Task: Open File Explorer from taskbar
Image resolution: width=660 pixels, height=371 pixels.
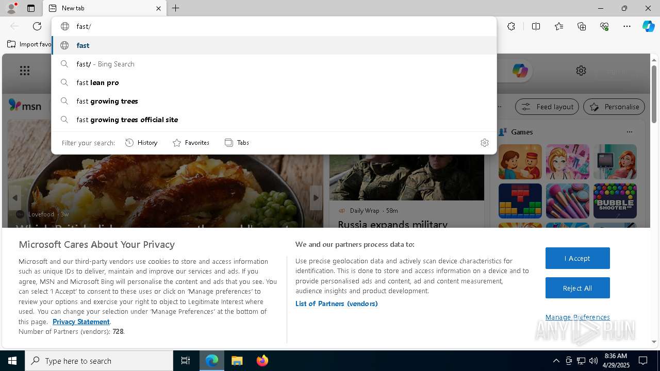Action: coord(237,361)
